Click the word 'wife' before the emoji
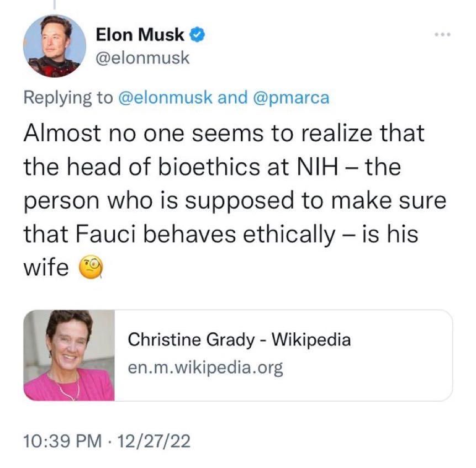The height and width of the screenshot is (468, 476). coord(46,267)
